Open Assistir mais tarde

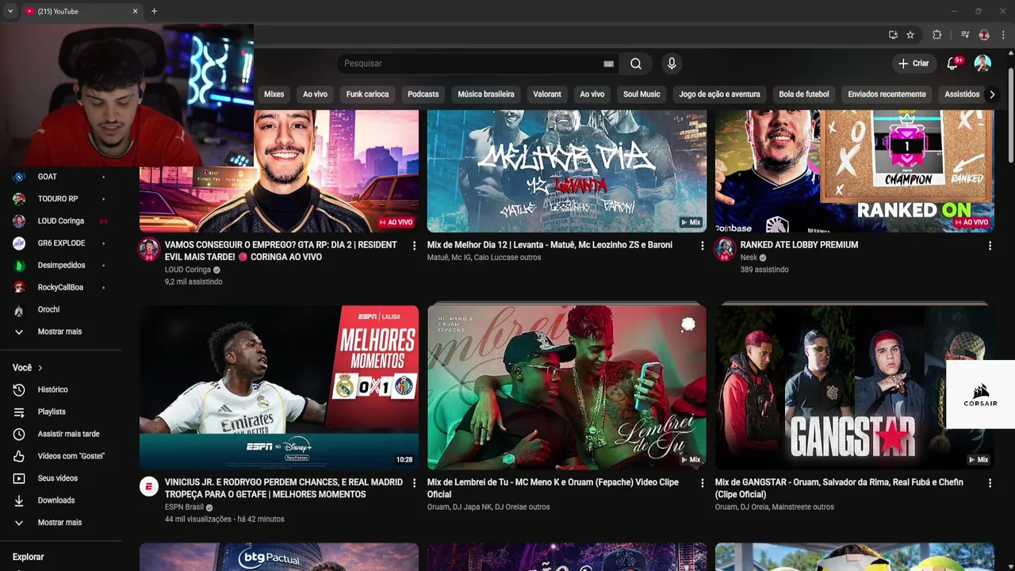click(x=60, y=435)
